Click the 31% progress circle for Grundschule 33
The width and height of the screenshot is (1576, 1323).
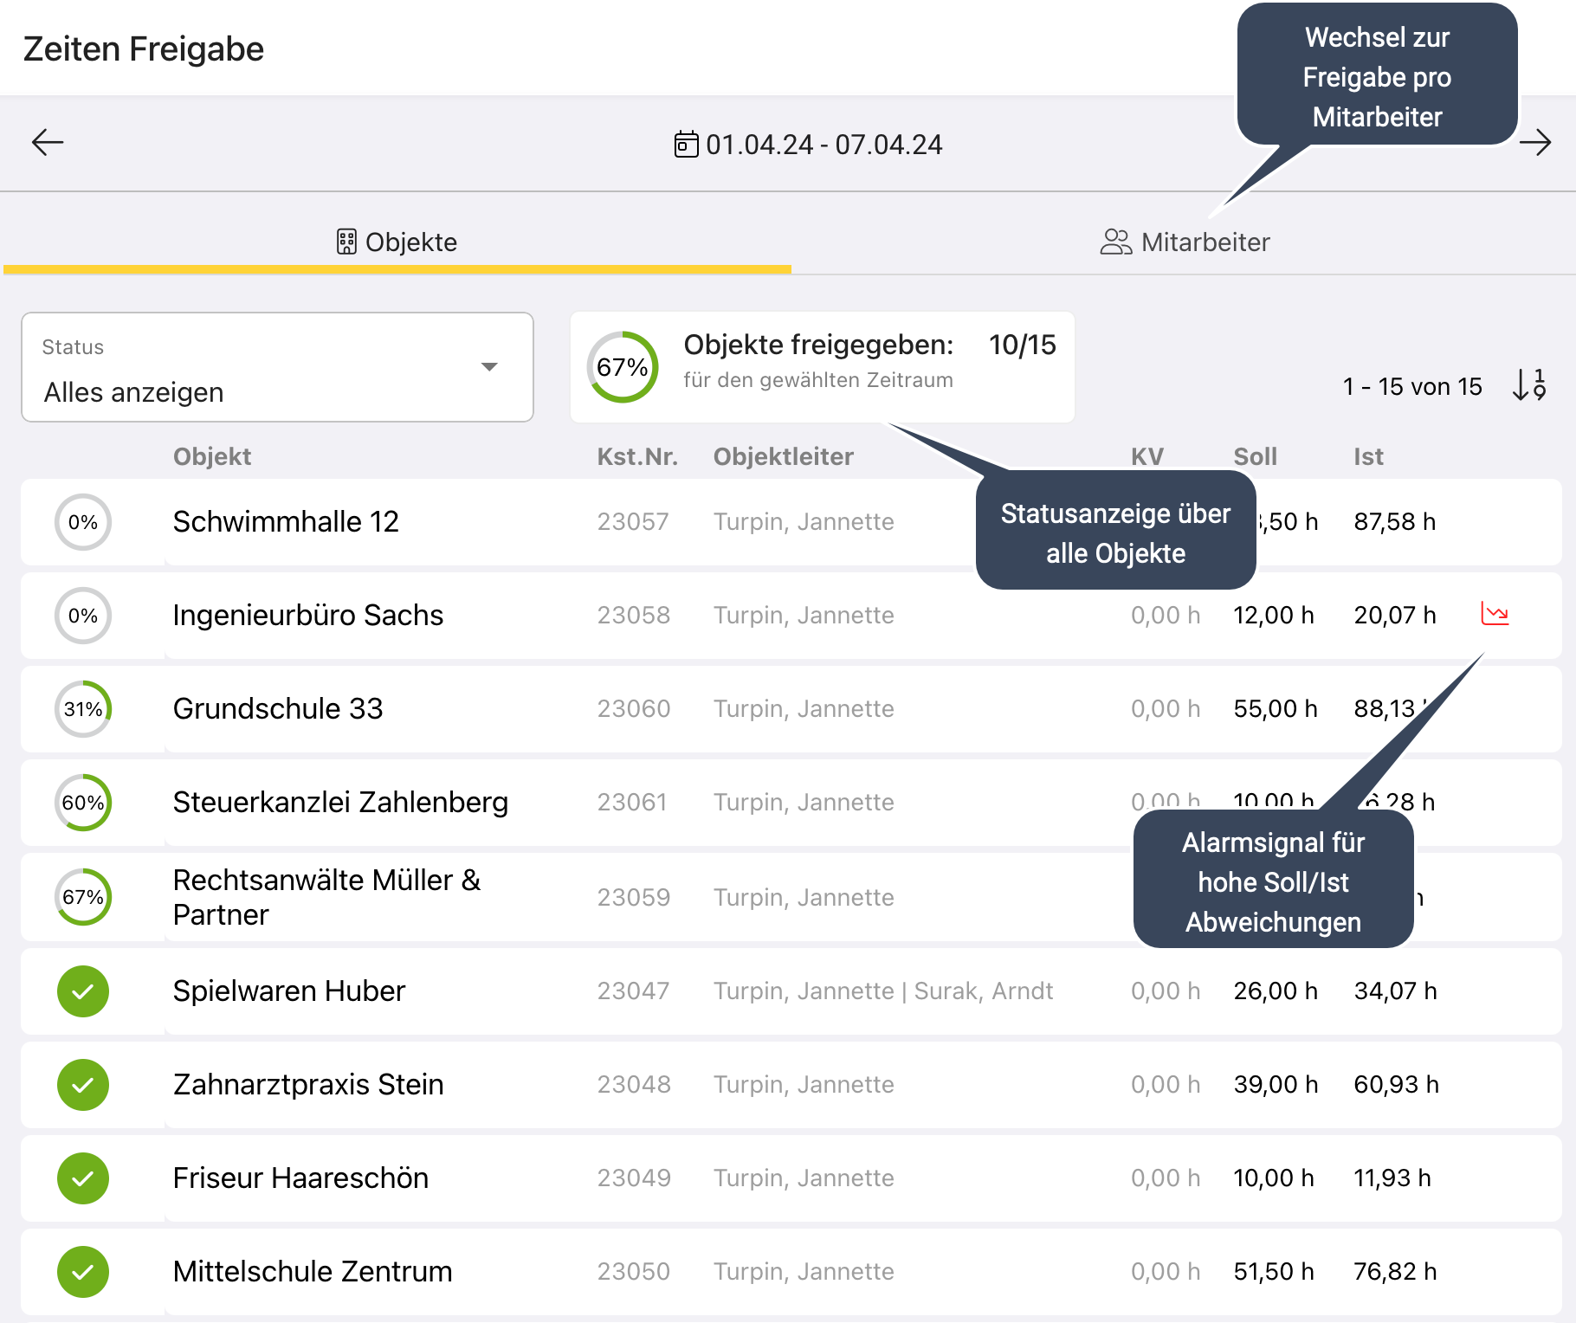pos(83,709)
